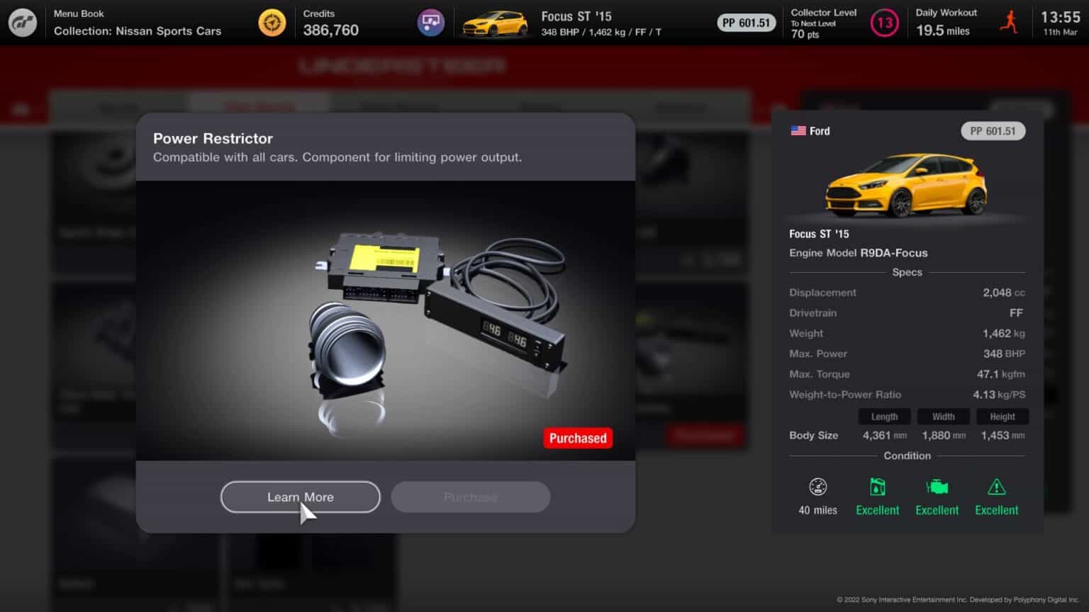Select the Height tab in the specs panel

click(1002, 416)
